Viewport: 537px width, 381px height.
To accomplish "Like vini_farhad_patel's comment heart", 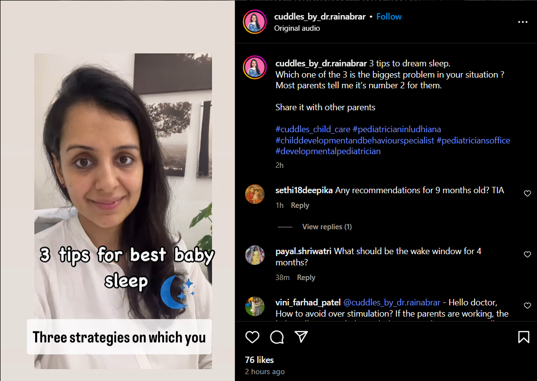I will 527,306.
